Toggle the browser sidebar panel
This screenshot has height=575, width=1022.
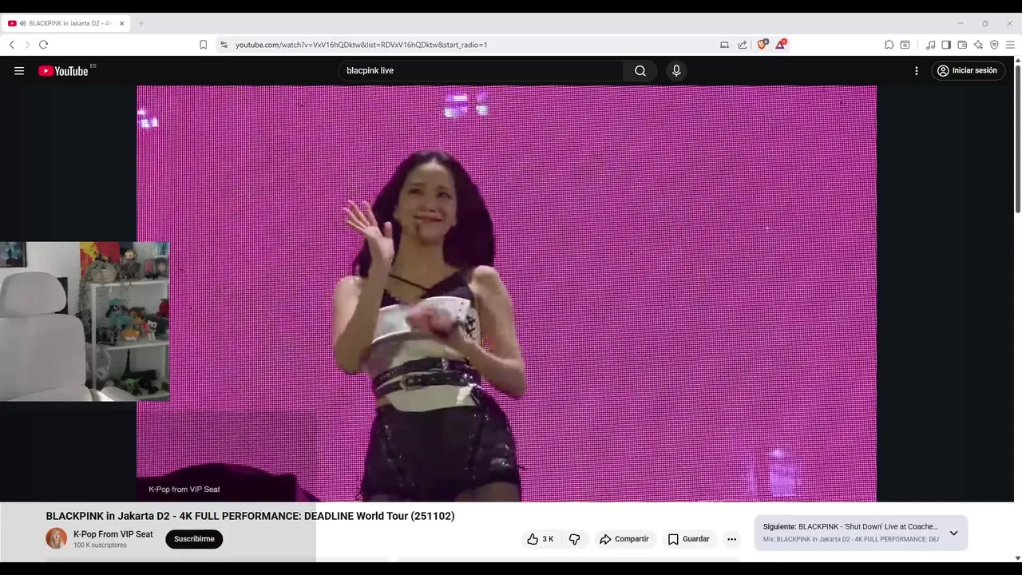point(946,45)
